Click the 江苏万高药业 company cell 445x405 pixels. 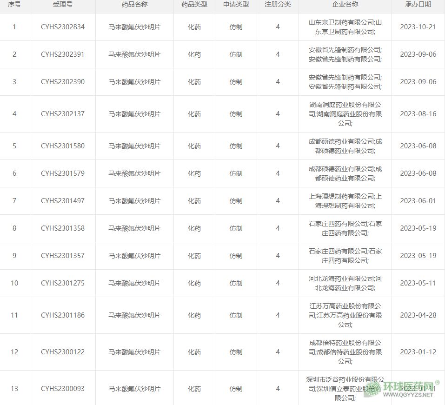pos(345,315)
